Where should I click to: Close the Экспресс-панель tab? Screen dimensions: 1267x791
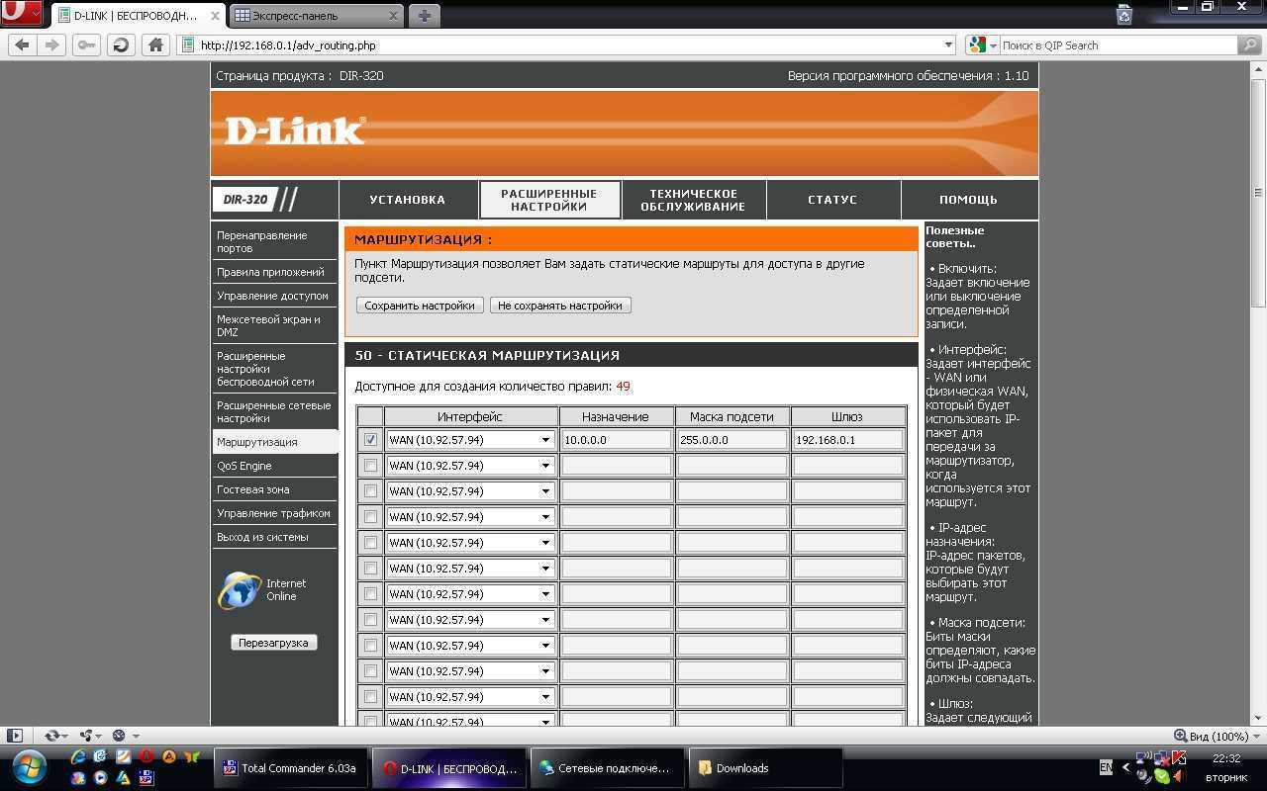[394, 16]
